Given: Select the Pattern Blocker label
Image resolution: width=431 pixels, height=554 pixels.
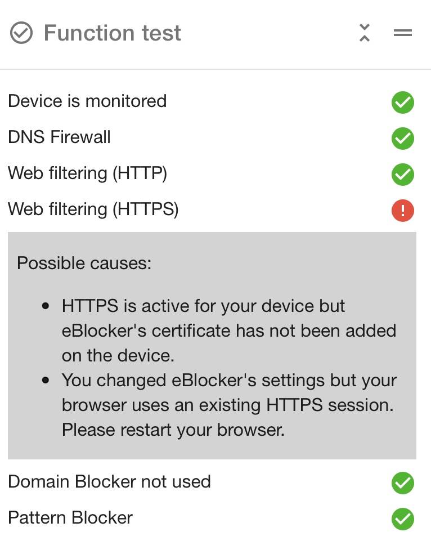Looking at the screenshot, I should [x=70, y=518].
